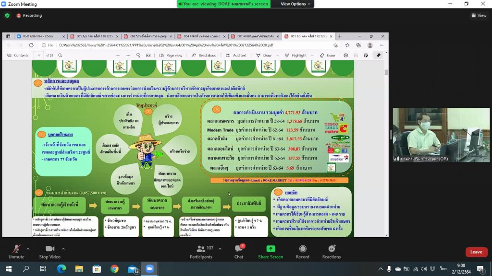Screen dimensions: 492x276
Task: Click the PDF page number input field
Action: [x=39, y=55]
